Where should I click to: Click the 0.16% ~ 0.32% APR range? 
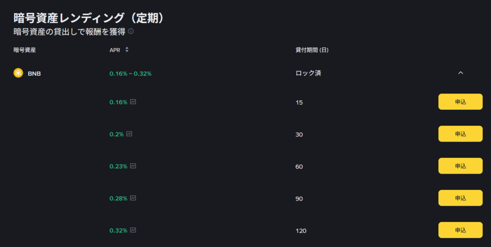click(x=130, y=74)
